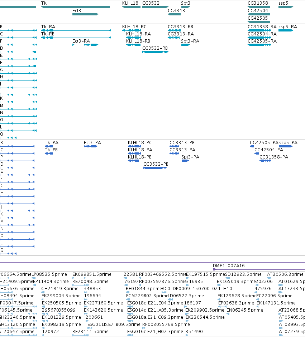305x337 pixels.
Task: Select transcript Tk-RB
Action: [76, 38]
